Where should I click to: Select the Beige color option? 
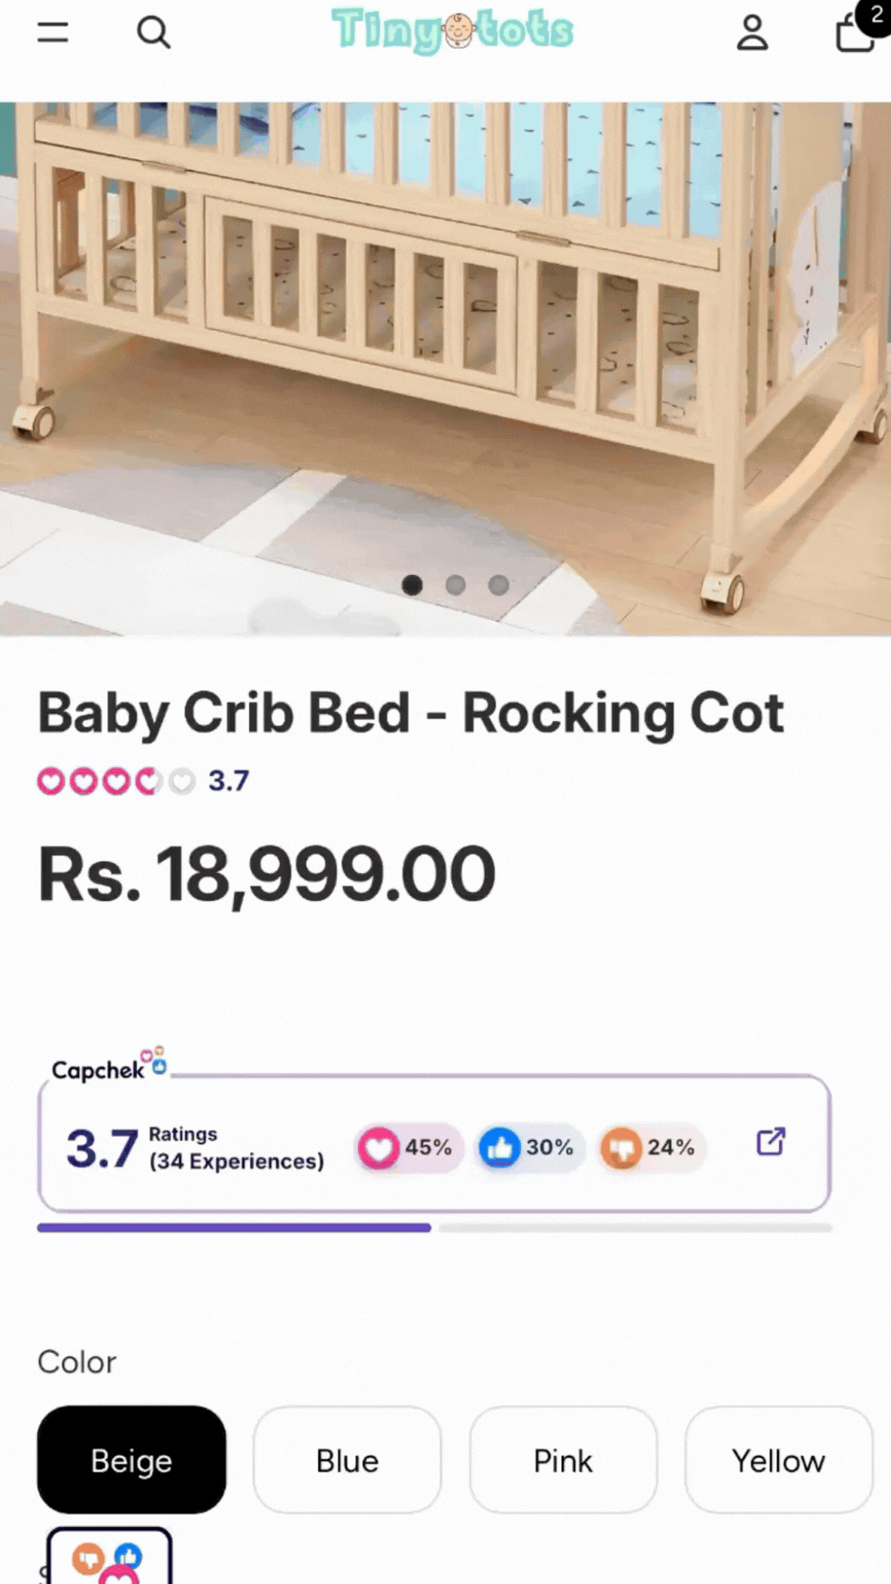point(131,1460)
